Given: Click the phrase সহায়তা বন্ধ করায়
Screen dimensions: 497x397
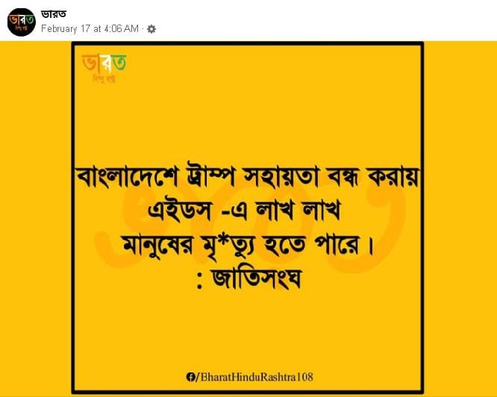Looking at the screenshot, I should tap(330, 176).
